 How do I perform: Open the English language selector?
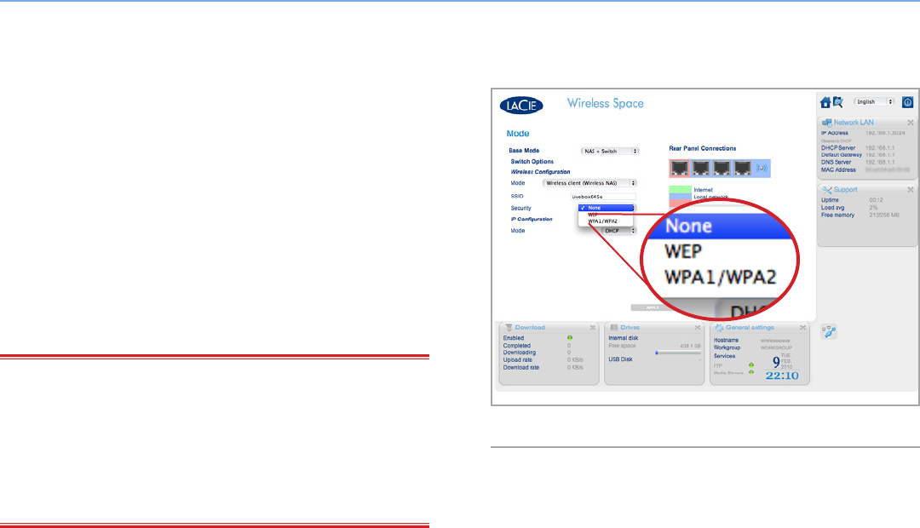click(874, 102)
